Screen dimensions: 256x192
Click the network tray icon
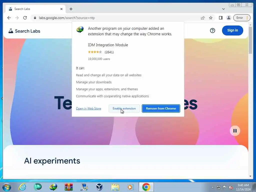pyautogui.click(x=218, y=187)
